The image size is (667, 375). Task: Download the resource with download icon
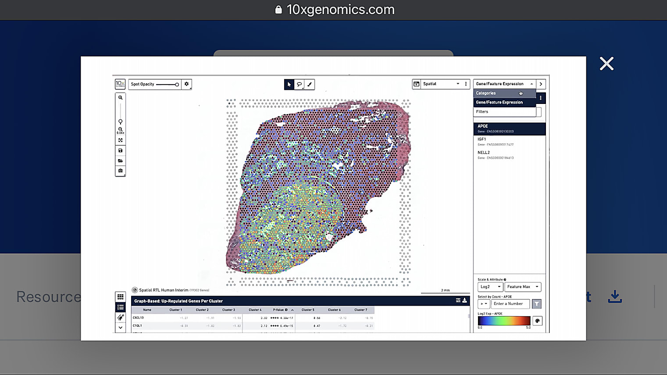tap(615, 296)
